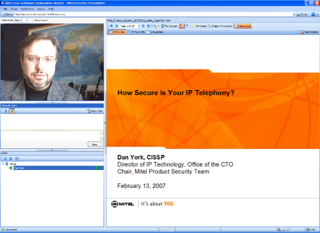The width and height of the screenshot is (320, 233).
Task: Collapse the Hosts tree node
Action: click(3, 163)
